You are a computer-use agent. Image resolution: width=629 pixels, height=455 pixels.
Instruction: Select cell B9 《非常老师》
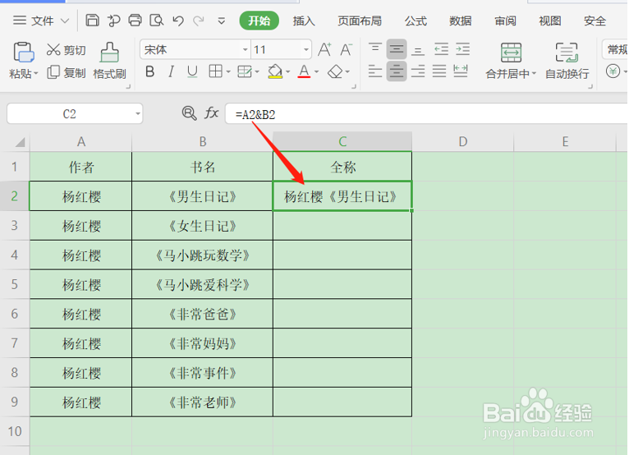[202, 402]
